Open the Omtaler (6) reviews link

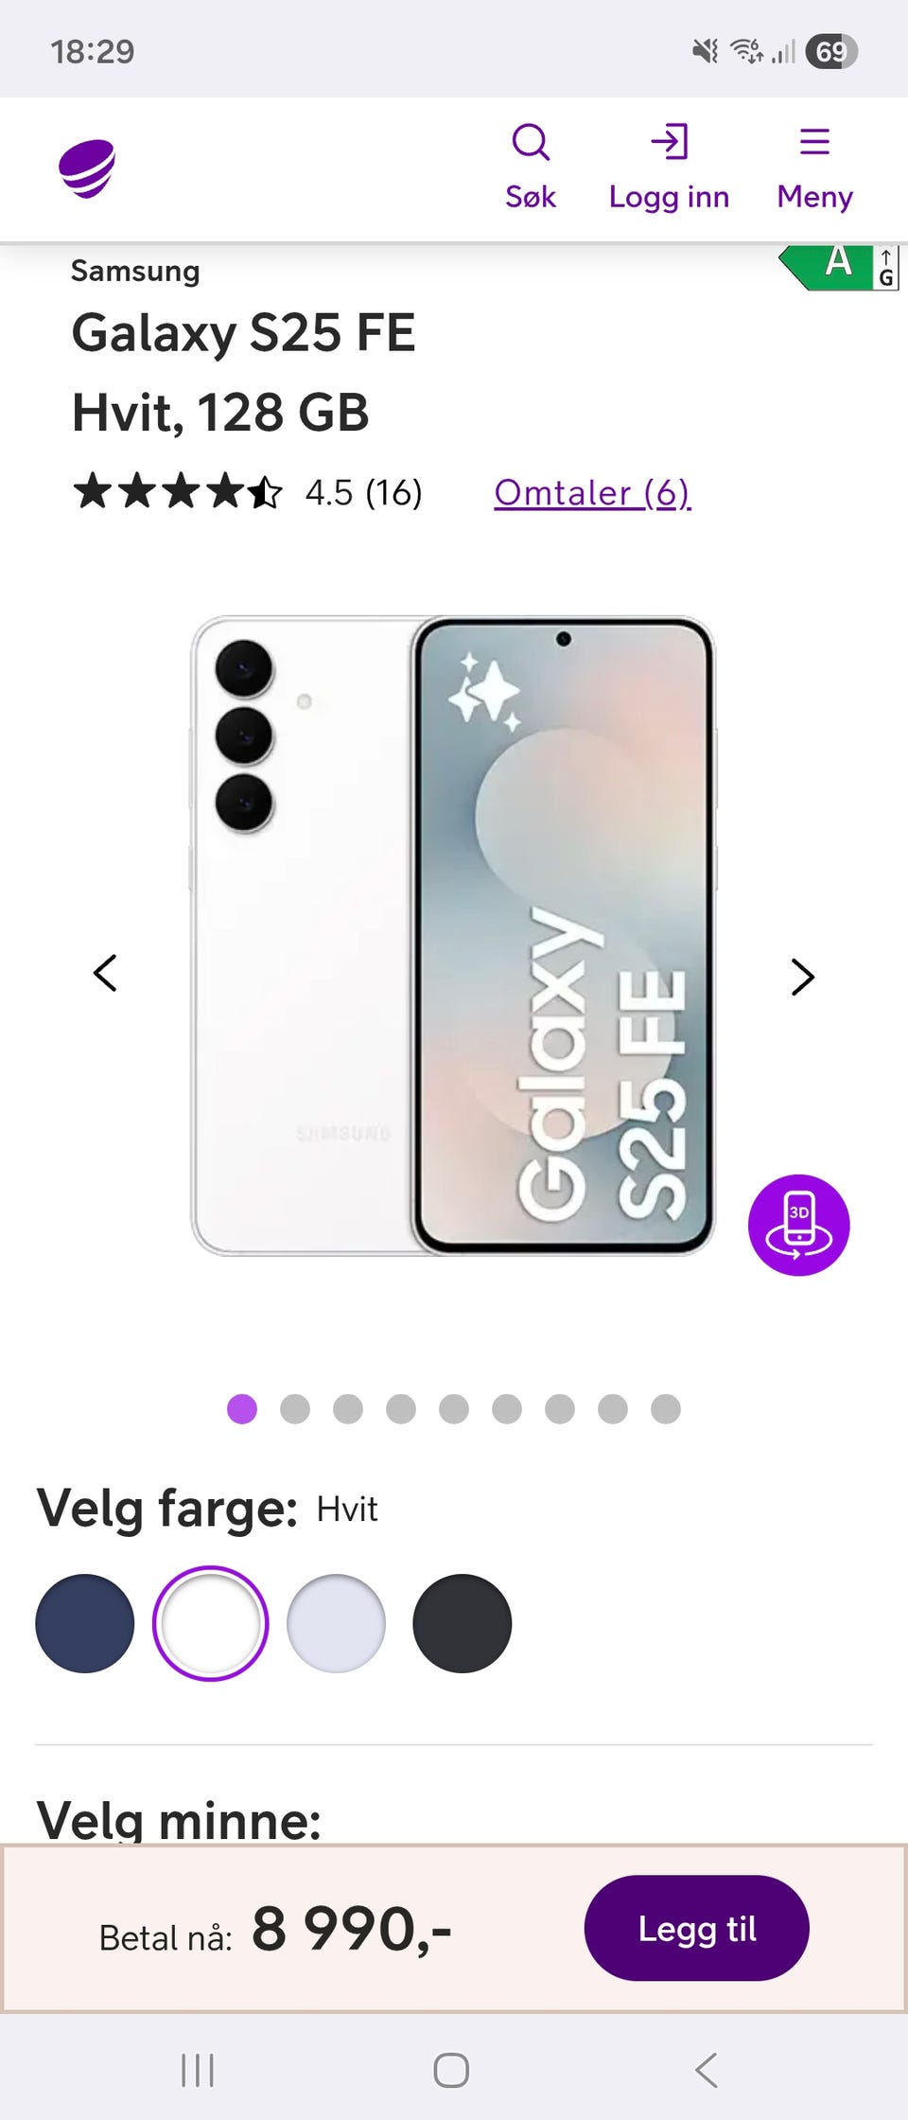click(x=592, y=493)
